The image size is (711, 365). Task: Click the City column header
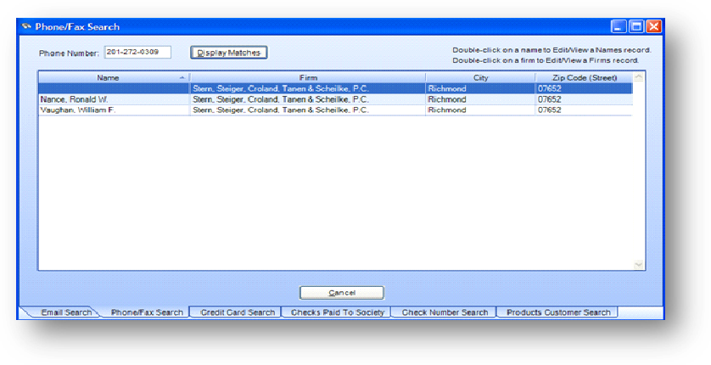pyautogui.click(x=480, y=78)
